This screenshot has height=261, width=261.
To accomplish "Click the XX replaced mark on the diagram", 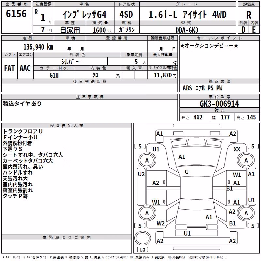I will (x=237, y=149).
